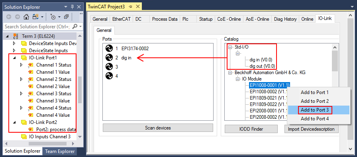The width and height of the screenshot is (357, 157).
Task: Collapse the IO Module catalog node
Action: (x=238, y=79)
